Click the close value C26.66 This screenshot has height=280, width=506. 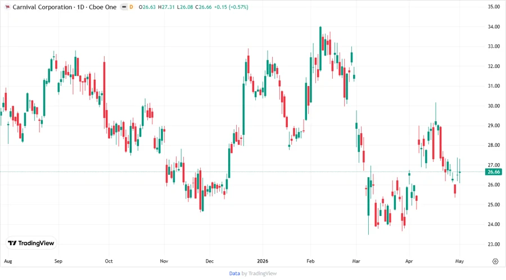tap(204, 7)
